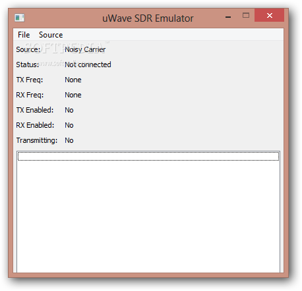This screenshot has width=302, height=291.
Task: Select the first row in the log list
Action: click(x=148, y=156)
